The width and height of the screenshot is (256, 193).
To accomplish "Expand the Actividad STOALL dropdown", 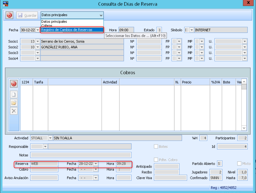I will 50,138.
